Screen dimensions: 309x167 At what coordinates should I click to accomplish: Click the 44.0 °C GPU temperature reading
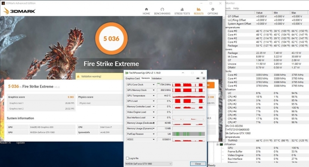164,95
